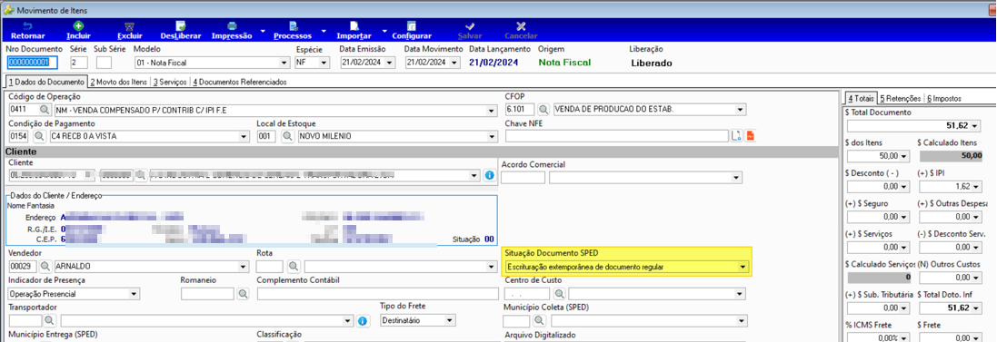
Task: Click the Vendedor code field
Action: [x=23, y=267]
